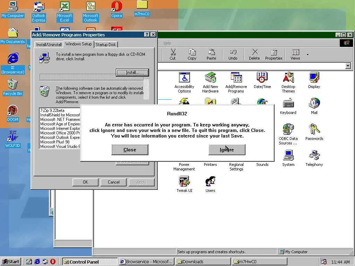Select Microsoft .NET Framework entry
Image resolution: width=355 pixels, height=266 pixels.
point(60,119)
